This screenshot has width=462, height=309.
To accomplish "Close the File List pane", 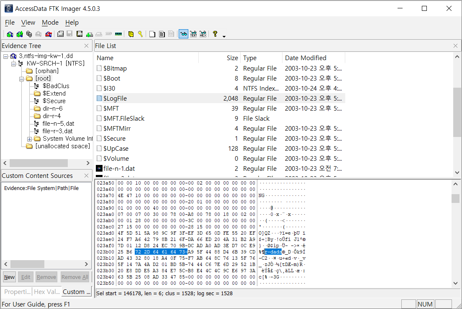I will point(456,46).
